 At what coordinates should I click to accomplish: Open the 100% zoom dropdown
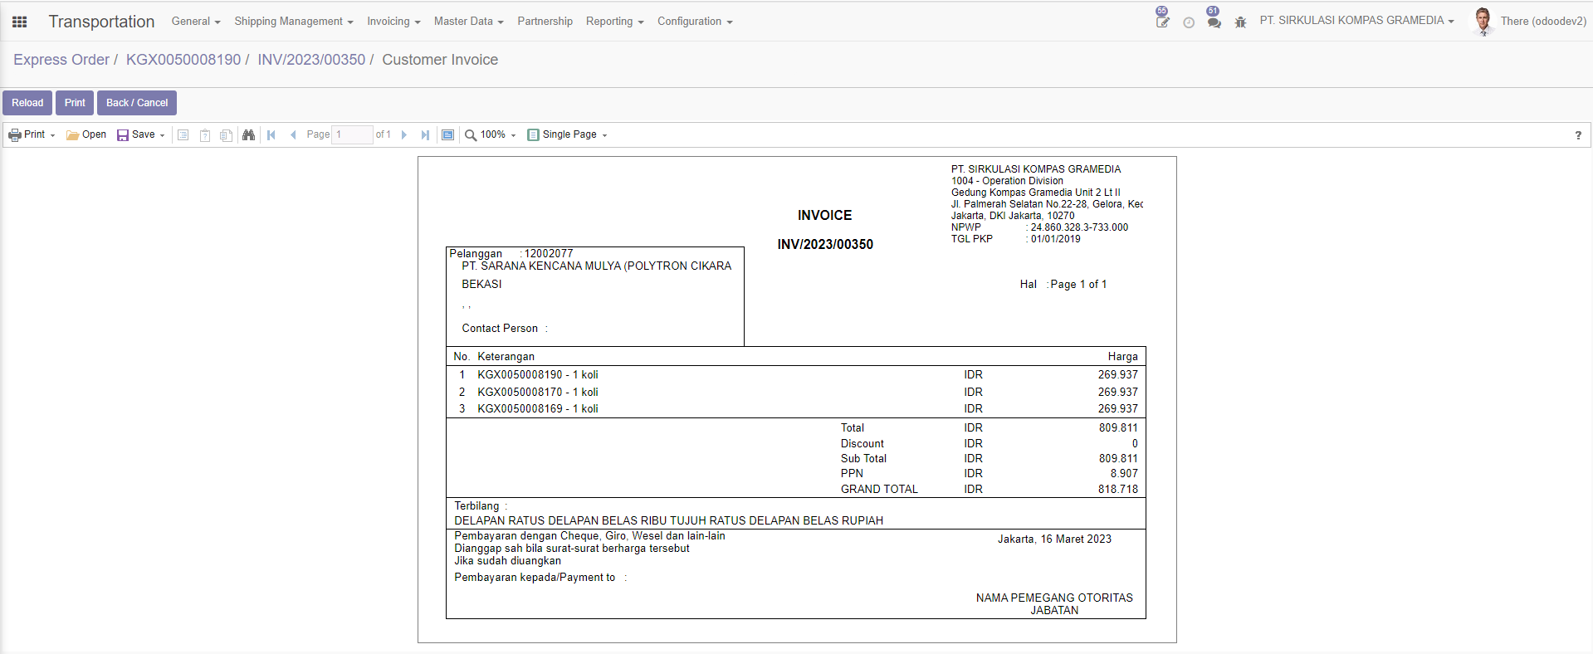click(x=498, y=134)
